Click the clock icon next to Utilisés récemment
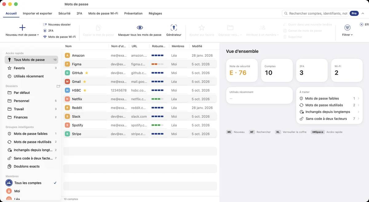The image size is (369, 202). click(10, 76)
